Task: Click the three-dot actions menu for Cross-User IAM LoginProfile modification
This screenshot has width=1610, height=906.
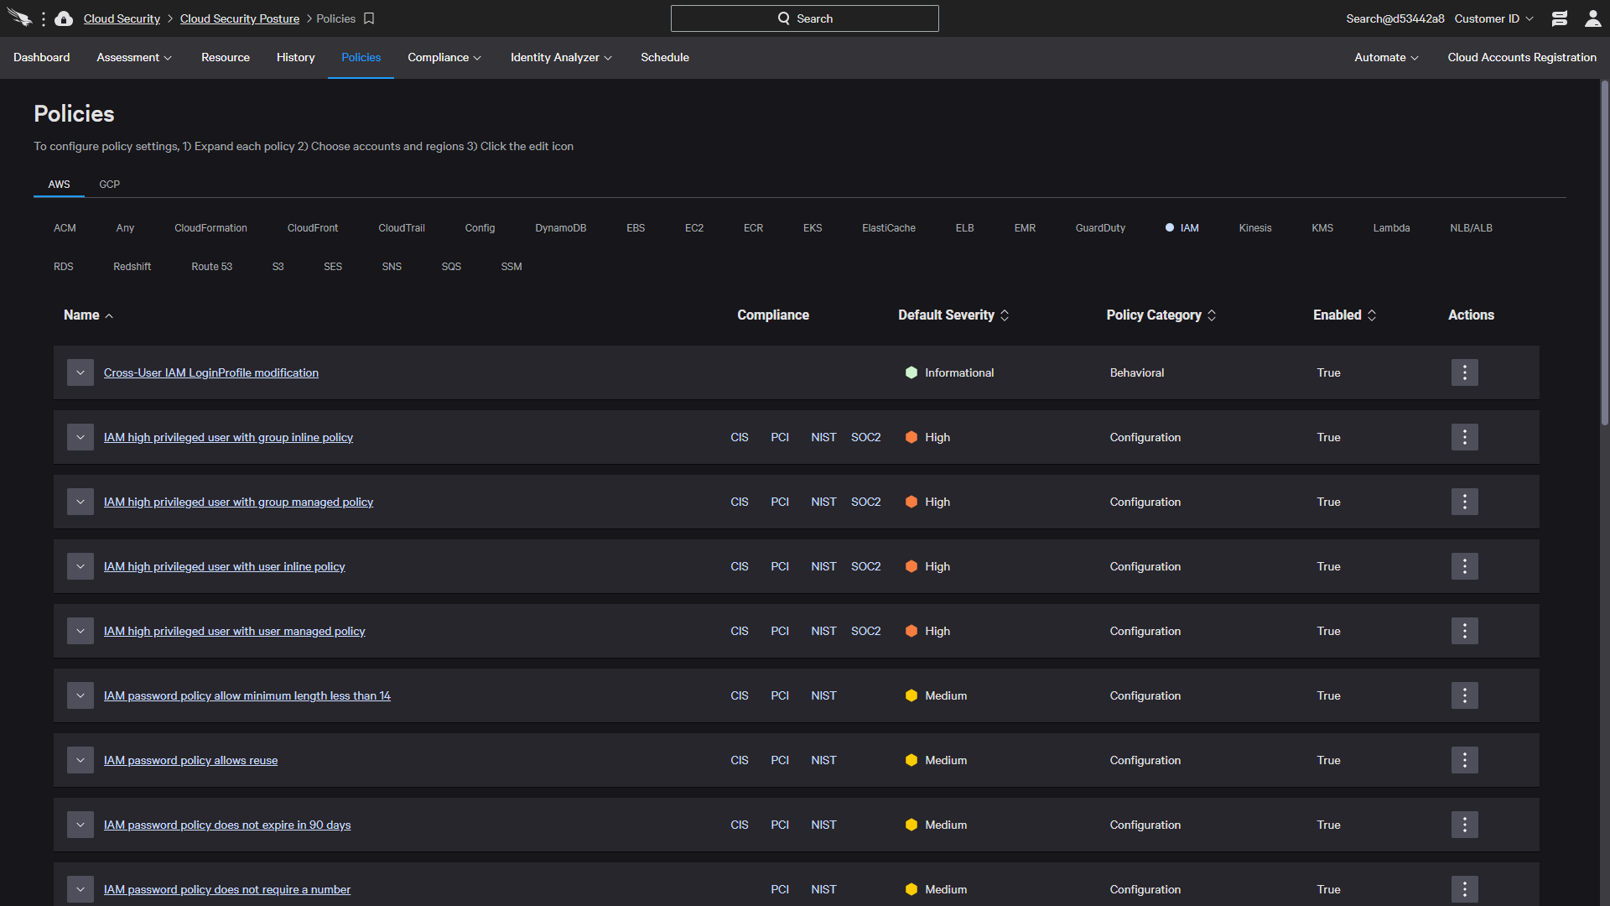Action: [1465, 372]
